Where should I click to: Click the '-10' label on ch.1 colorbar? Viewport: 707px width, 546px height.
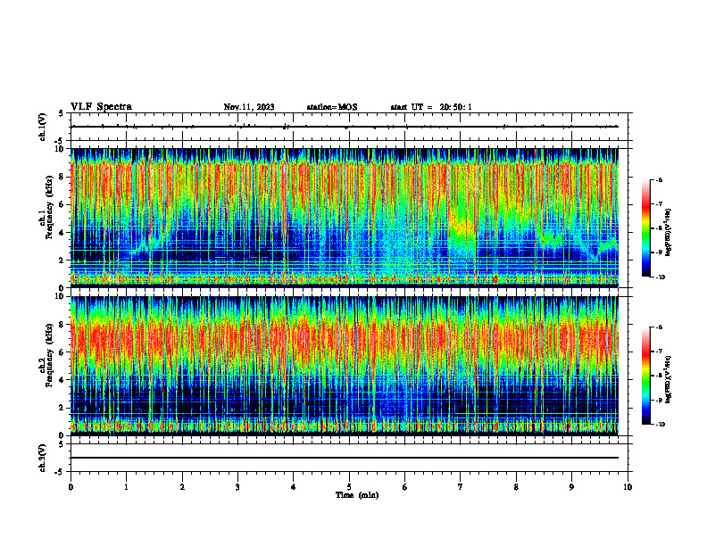point(661,277)
